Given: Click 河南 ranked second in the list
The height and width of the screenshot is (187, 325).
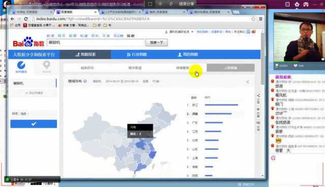Looking at the screenshot, I should click(x=195, y=114).
